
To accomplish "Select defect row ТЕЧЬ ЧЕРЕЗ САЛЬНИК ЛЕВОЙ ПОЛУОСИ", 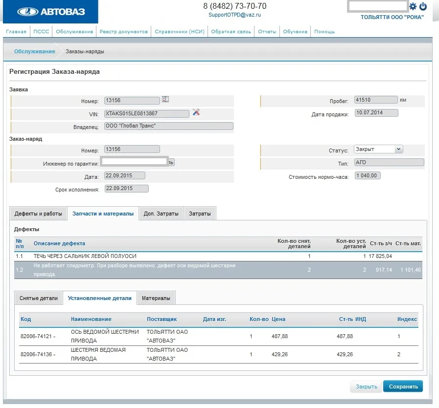I will [x=218, y=256].
